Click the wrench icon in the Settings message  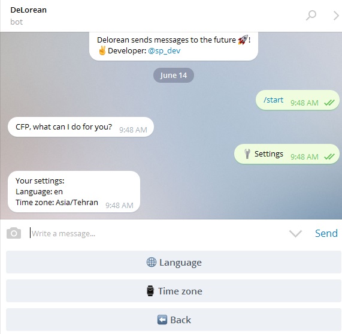[x=247, y=154]
